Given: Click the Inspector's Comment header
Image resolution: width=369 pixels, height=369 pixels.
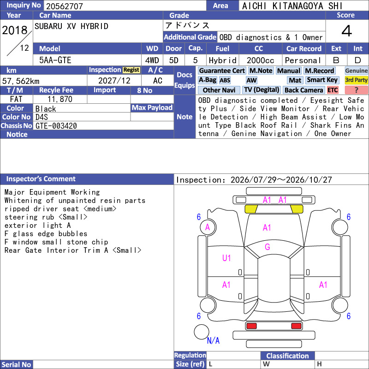Looking at the screenshot, I should [x=87, y=179].
